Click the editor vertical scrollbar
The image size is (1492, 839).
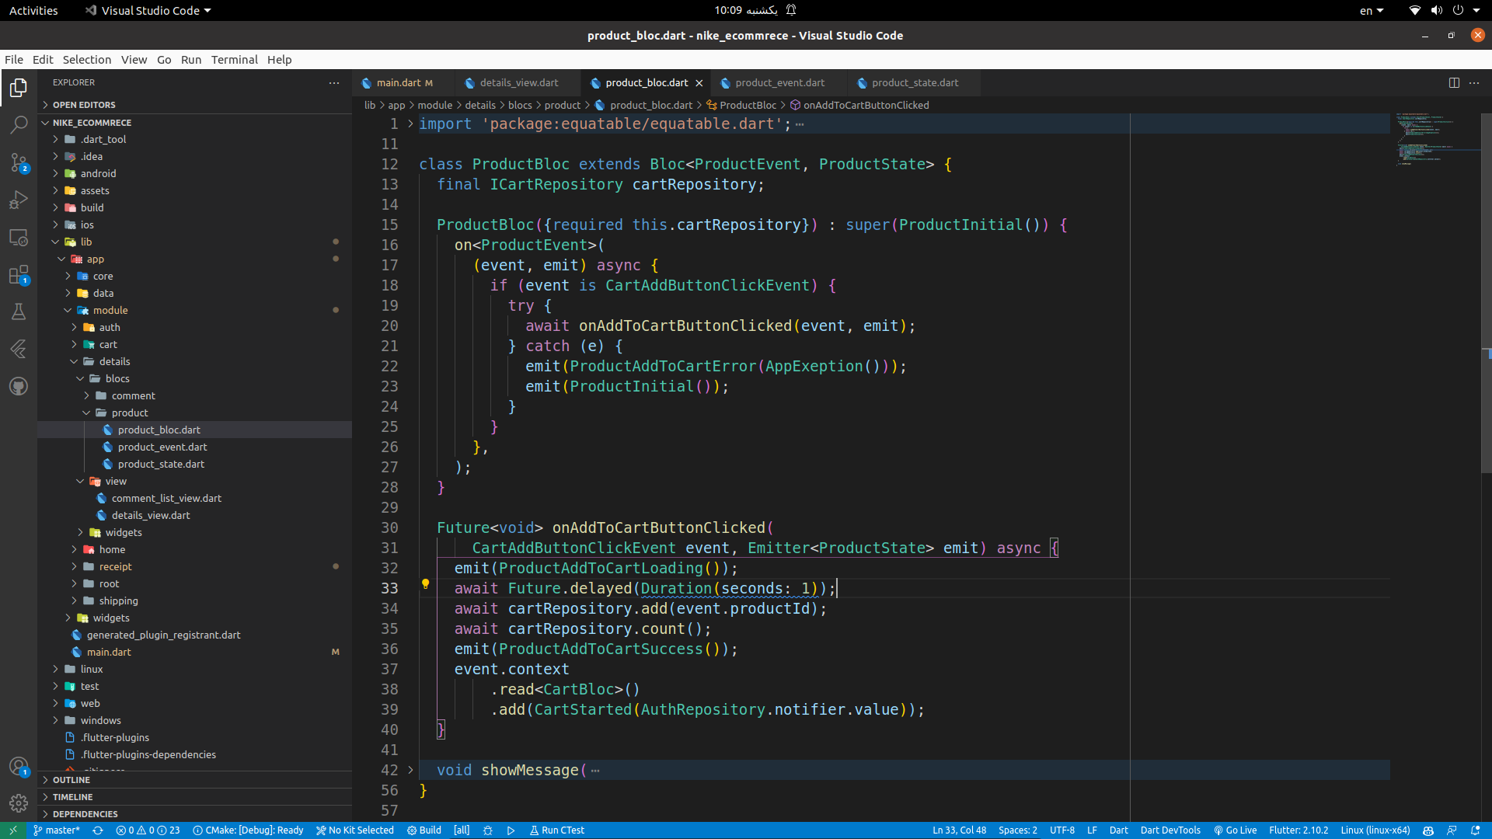click(x=1486, y=294)
